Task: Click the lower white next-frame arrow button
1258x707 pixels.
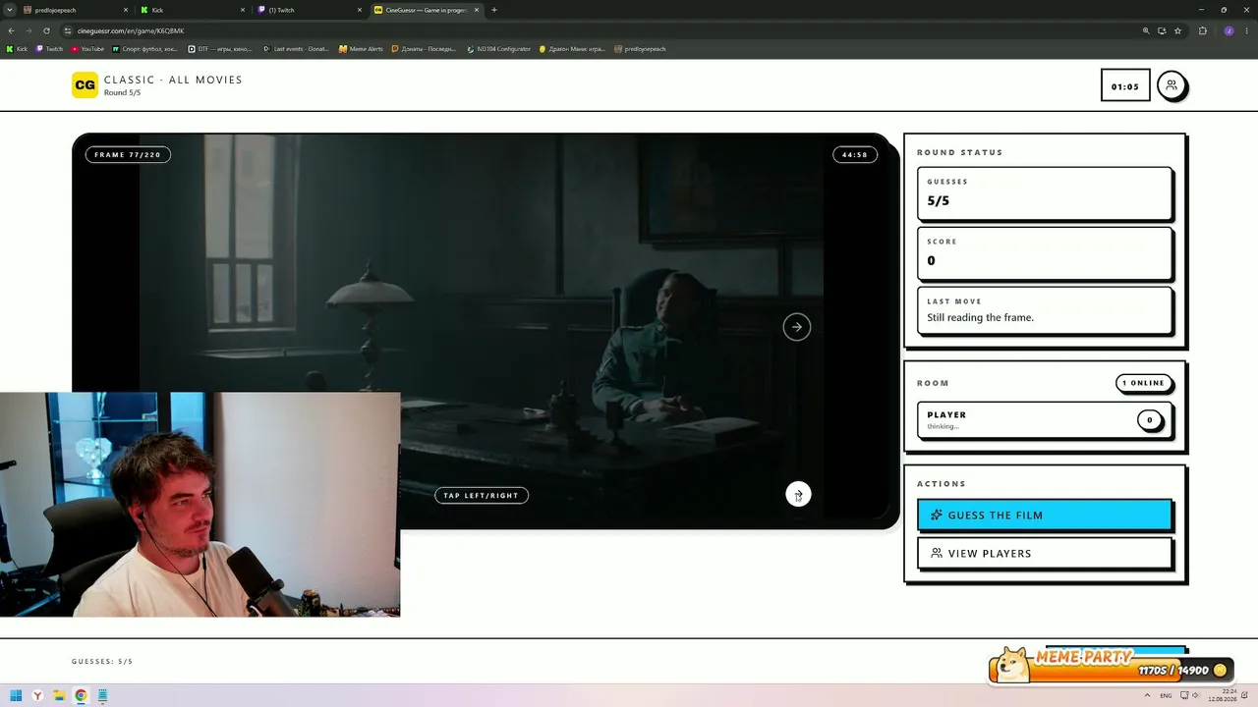Action: coord(798,495)
